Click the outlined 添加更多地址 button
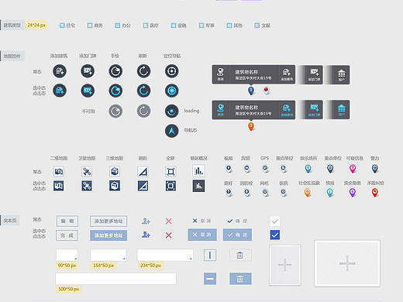This screenshot has width=403, height=302. [x=108, y=221]
